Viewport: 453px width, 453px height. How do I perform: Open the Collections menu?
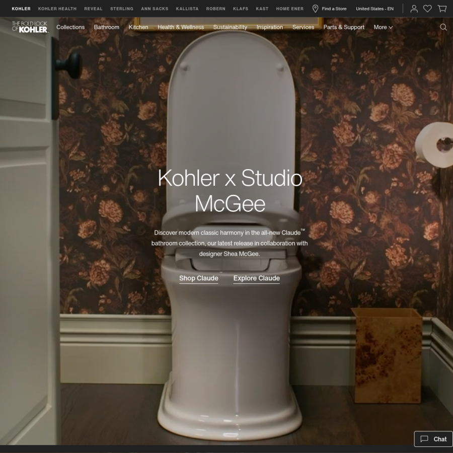(70, 27)
